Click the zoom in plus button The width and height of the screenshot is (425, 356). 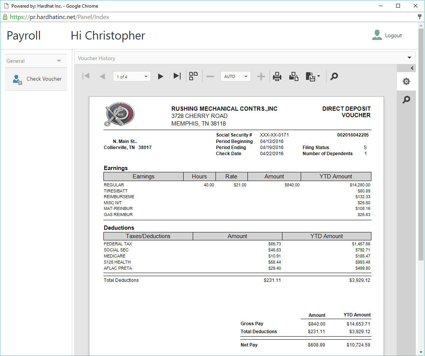tap(261, 76)
